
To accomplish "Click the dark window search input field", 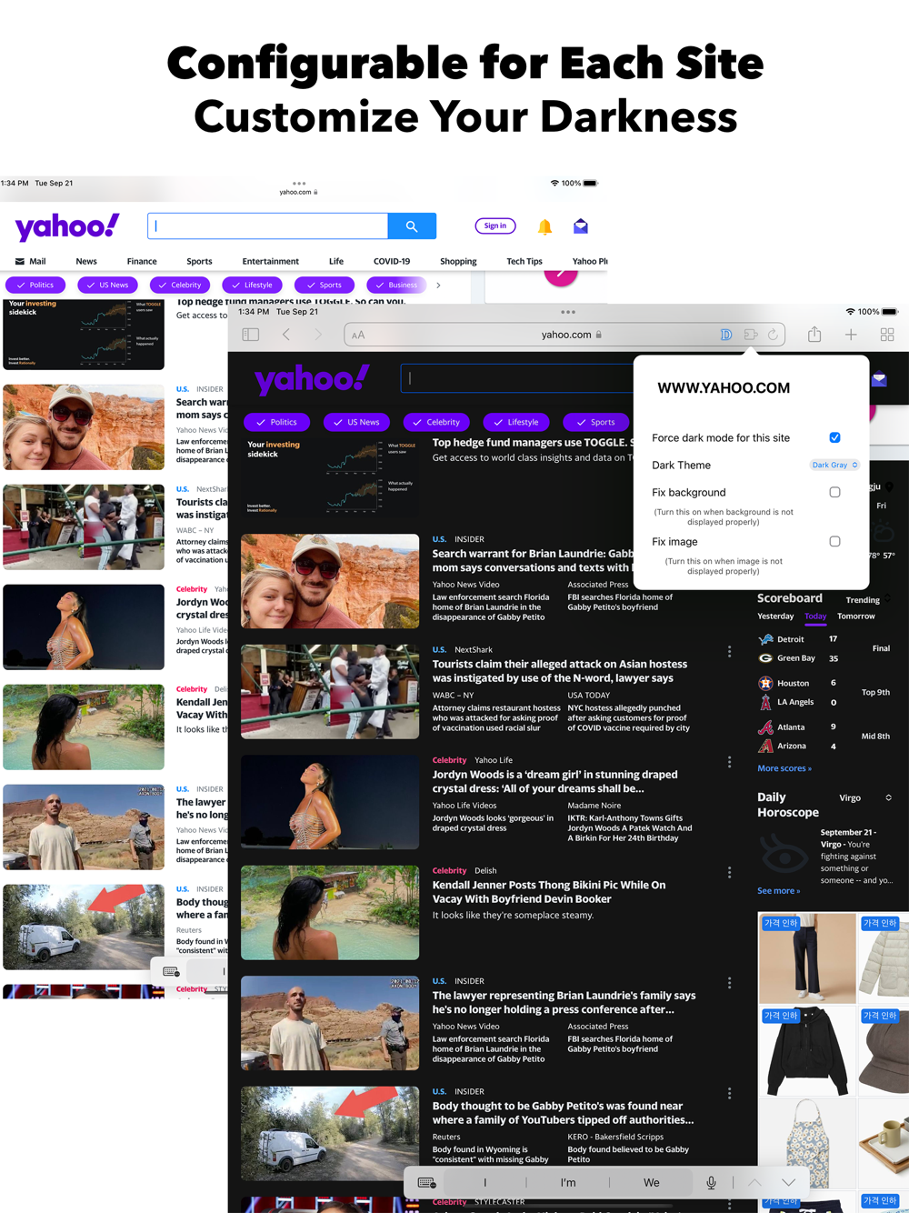I will pyautogui.click(x=517, y=378).
